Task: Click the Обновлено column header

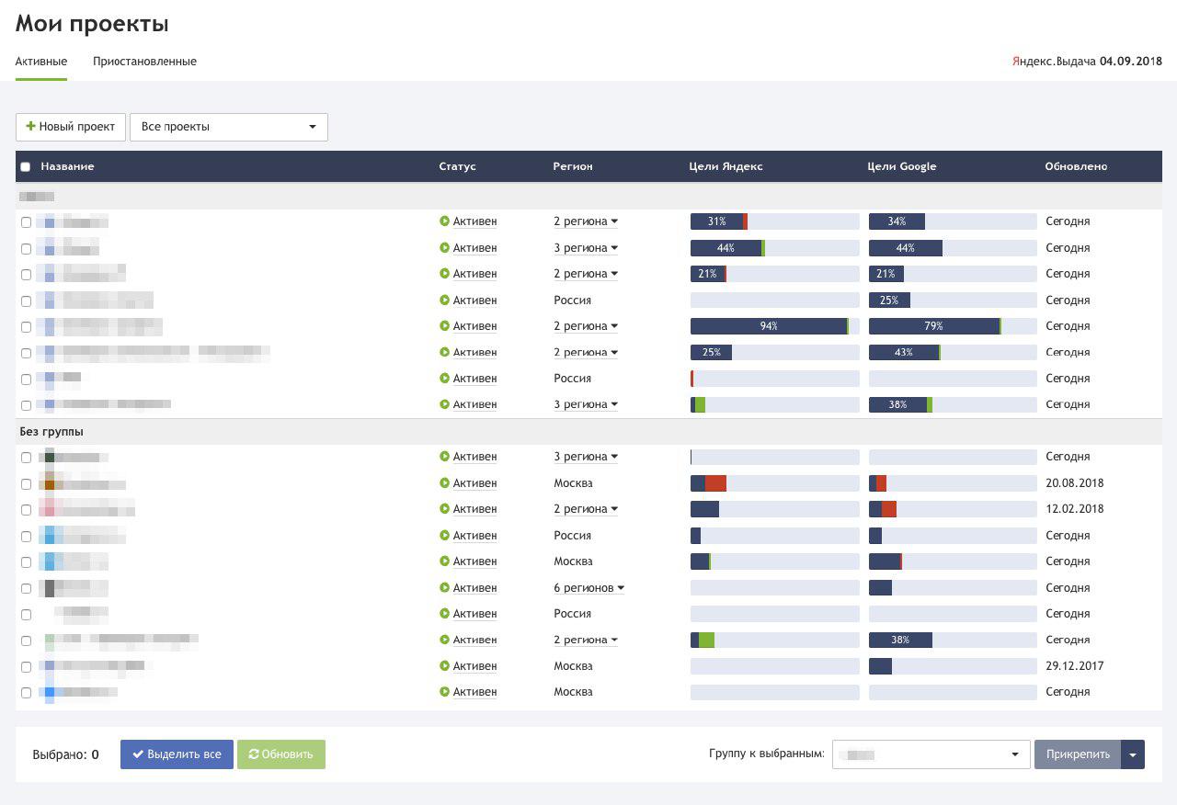Action: [1076, 166]
